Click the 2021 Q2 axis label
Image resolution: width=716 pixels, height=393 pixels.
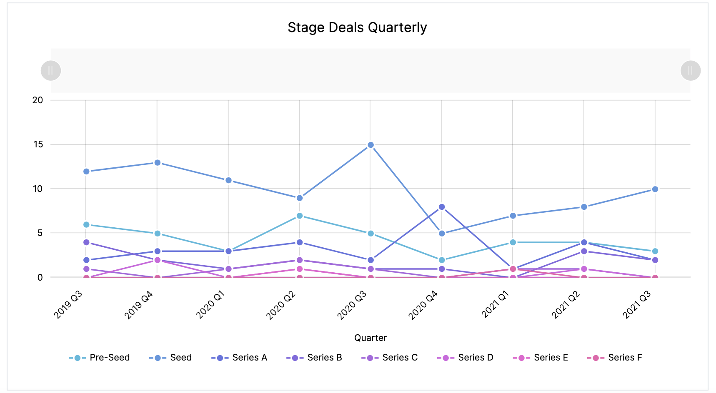(x=566, y=305)
